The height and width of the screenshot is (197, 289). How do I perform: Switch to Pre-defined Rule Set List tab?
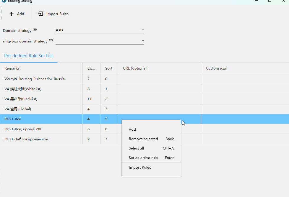[28, 56]
